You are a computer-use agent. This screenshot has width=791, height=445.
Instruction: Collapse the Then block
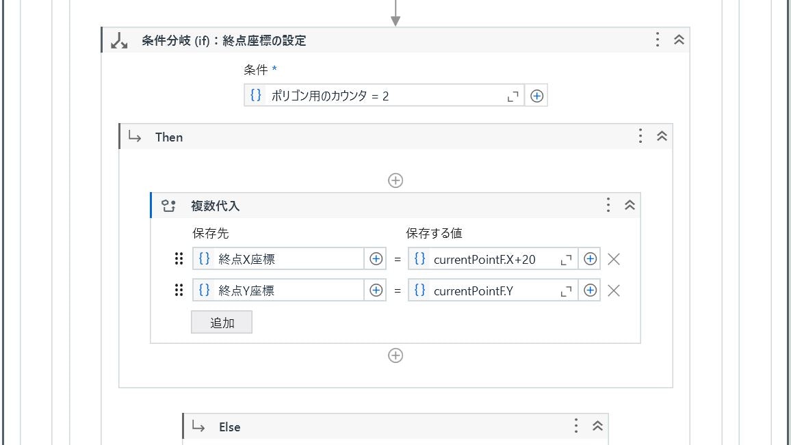pyautogui.click(x=661, y=136)
